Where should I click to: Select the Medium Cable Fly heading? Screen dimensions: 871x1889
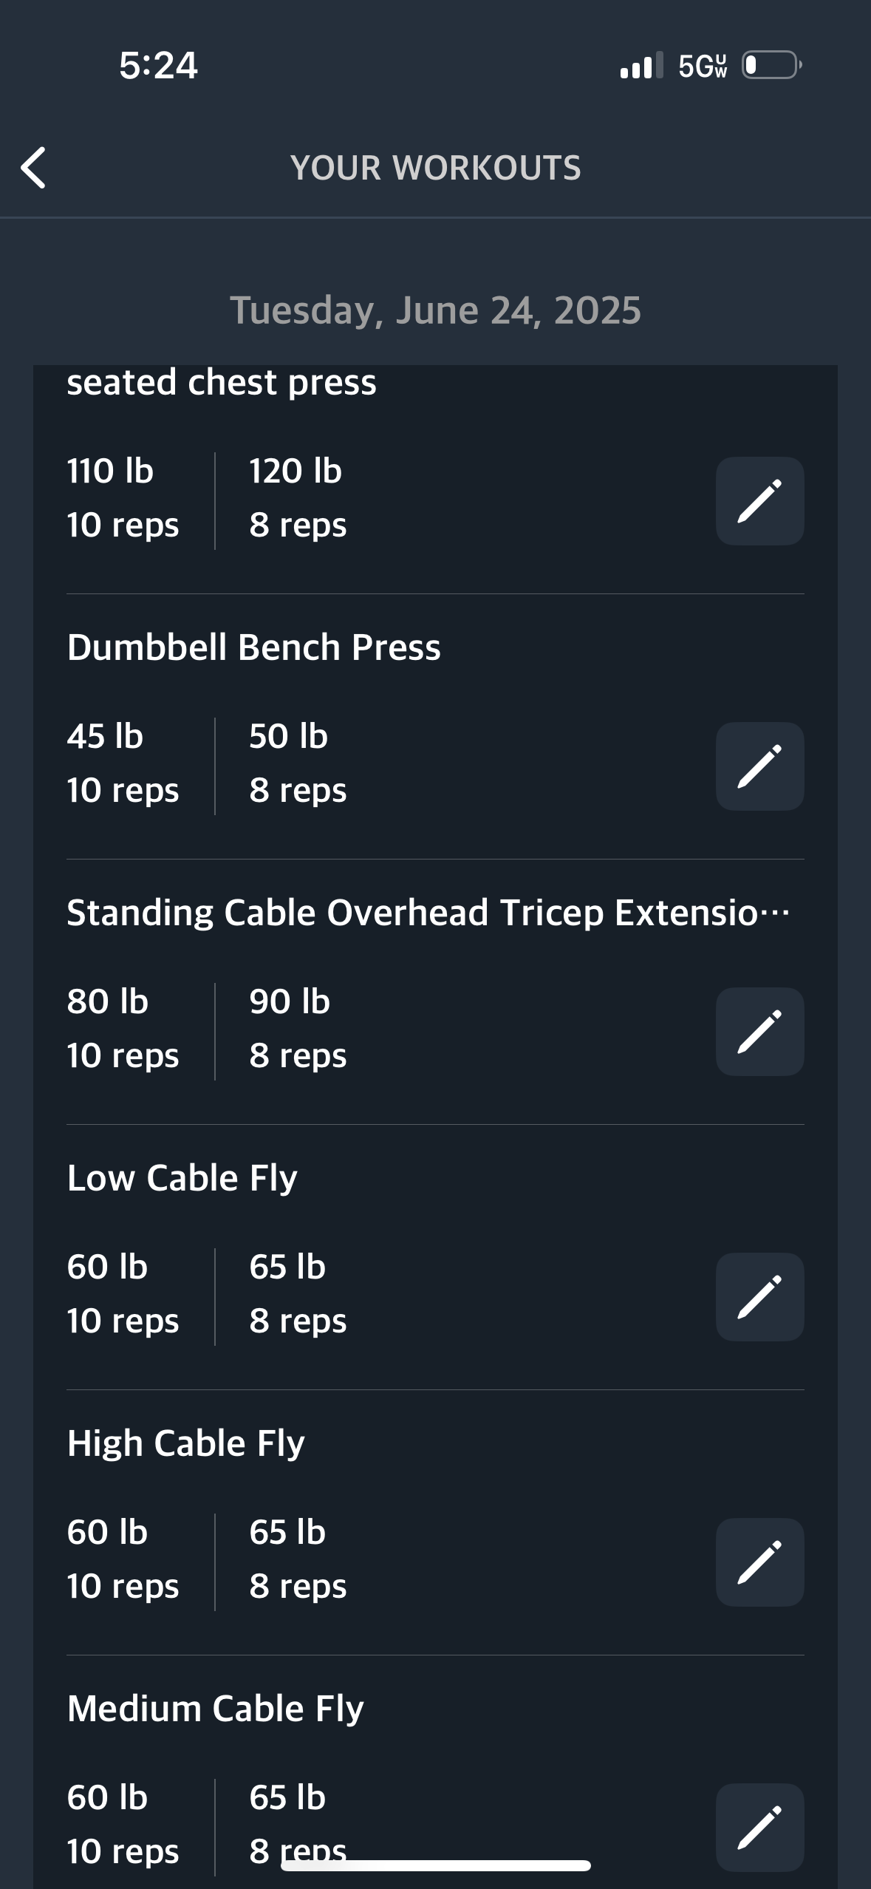click(215, 1709)
